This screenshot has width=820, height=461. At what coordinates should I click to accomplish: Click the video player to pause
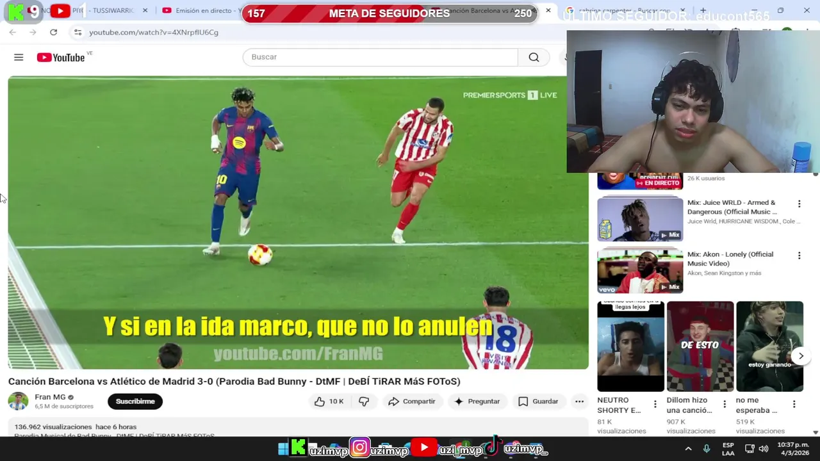click(x=298, y=223)
